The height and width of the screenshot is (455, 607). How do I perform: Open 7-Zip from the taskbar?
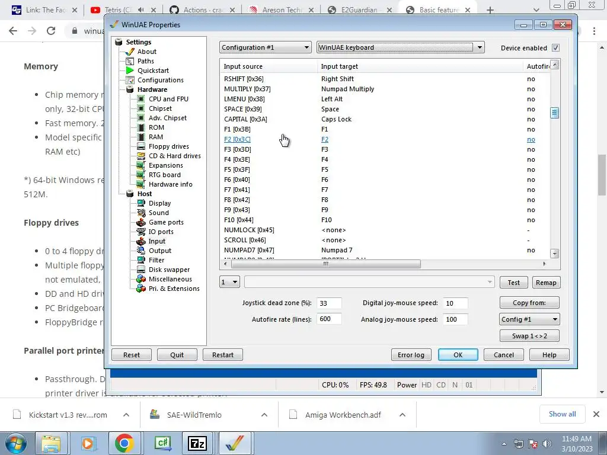tap(197, 443)
